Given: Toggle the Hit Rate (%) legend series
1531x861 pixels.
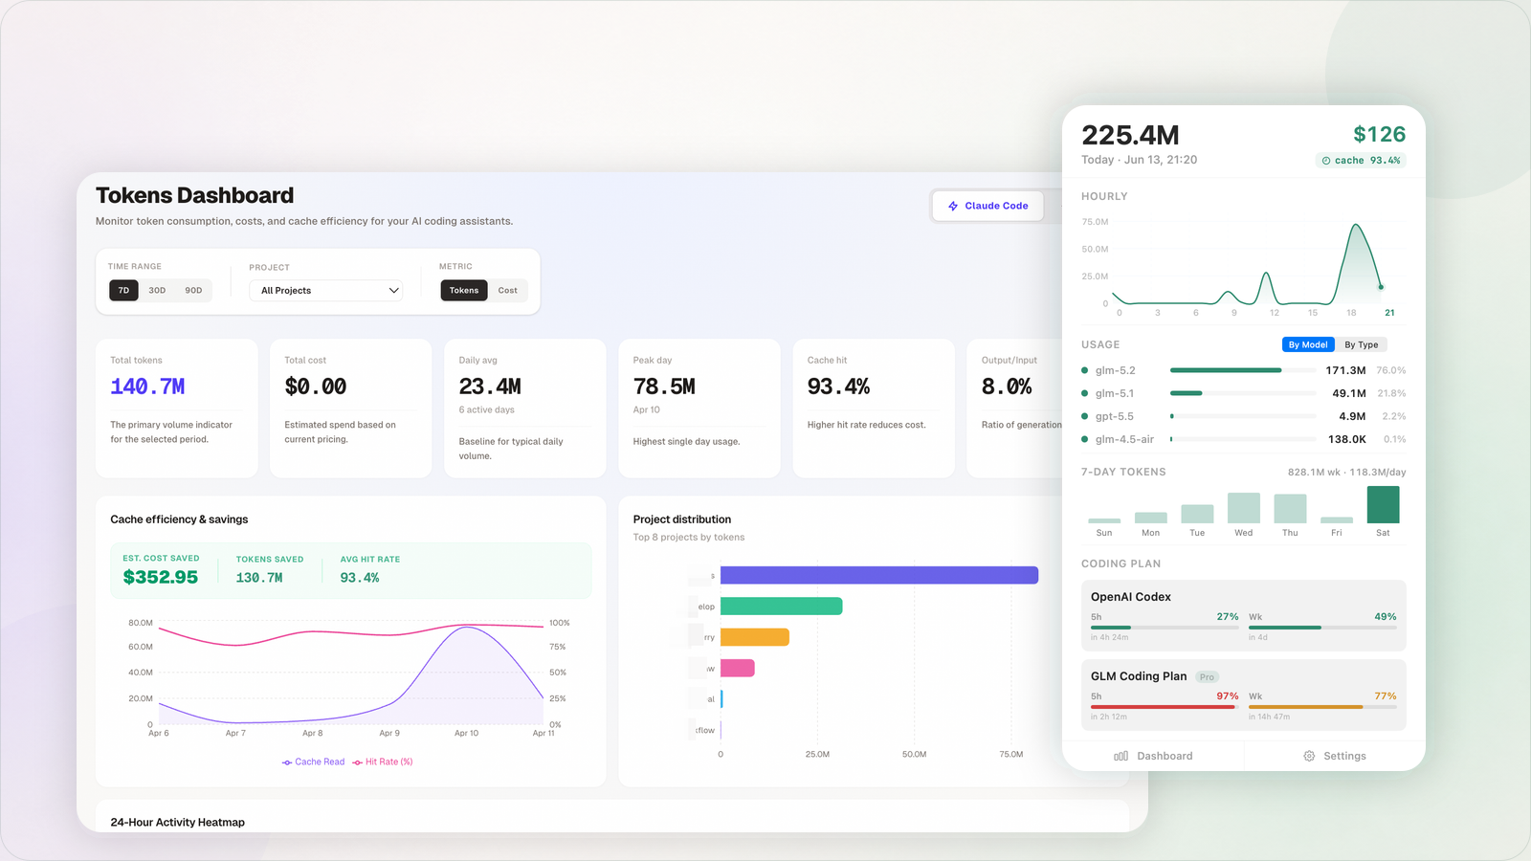Looking at the screenshot, I should point(383,762).
